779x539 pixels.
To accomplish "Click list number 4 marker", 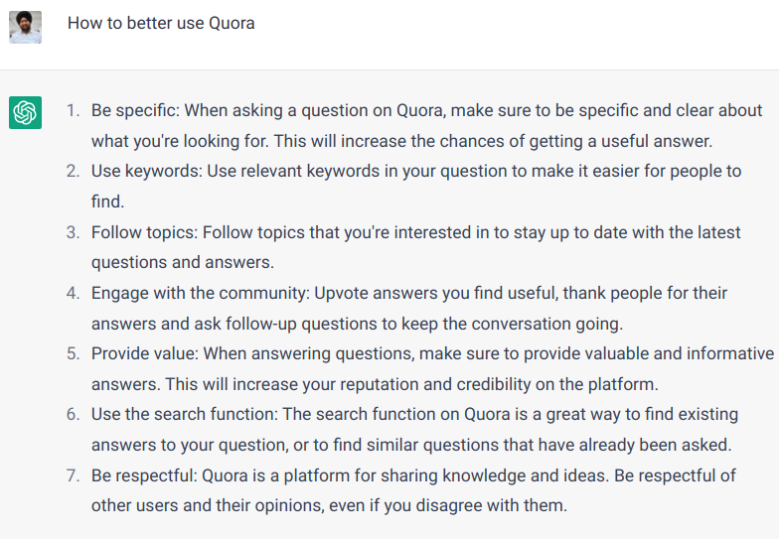I will click(x=73, y=293).
